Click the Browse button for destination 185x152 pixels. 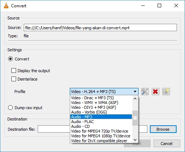(x=163, y=129)
